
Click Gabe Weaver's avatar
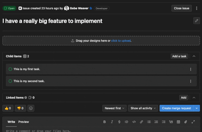tap(67, 8)
